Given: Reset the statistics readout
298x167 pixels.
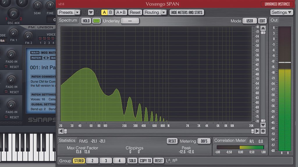Looking at the screenshot, I should pyautogui.click(x=172, y=141).
